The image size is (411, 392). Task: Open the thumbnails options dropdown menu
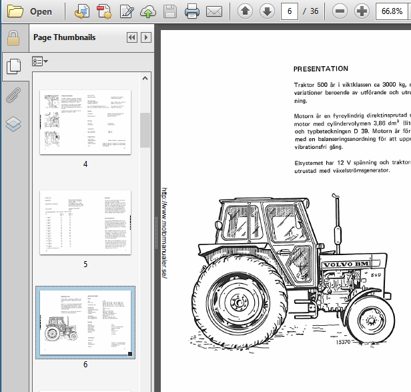point(40,61)
